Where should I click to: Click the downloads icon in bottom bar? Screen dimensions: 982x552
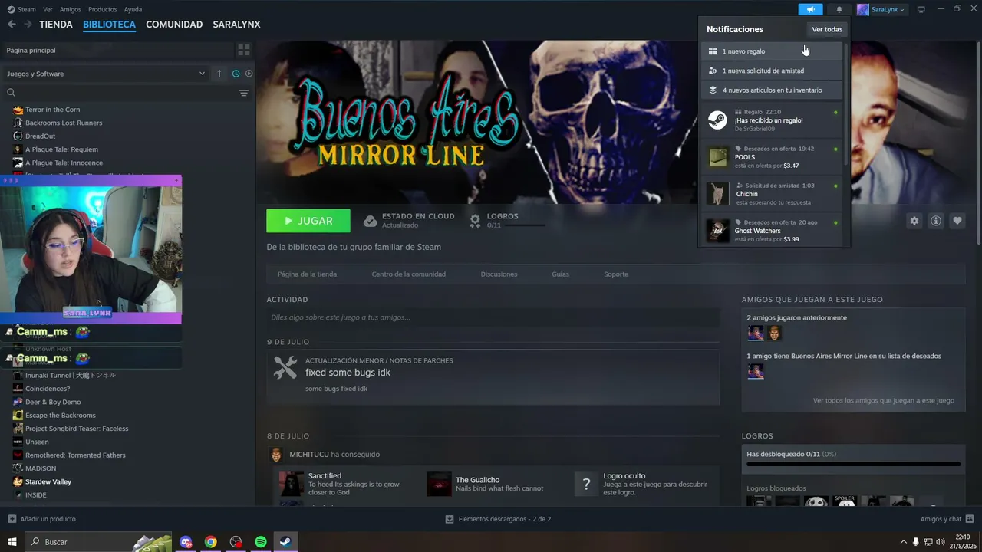(450, 519)
